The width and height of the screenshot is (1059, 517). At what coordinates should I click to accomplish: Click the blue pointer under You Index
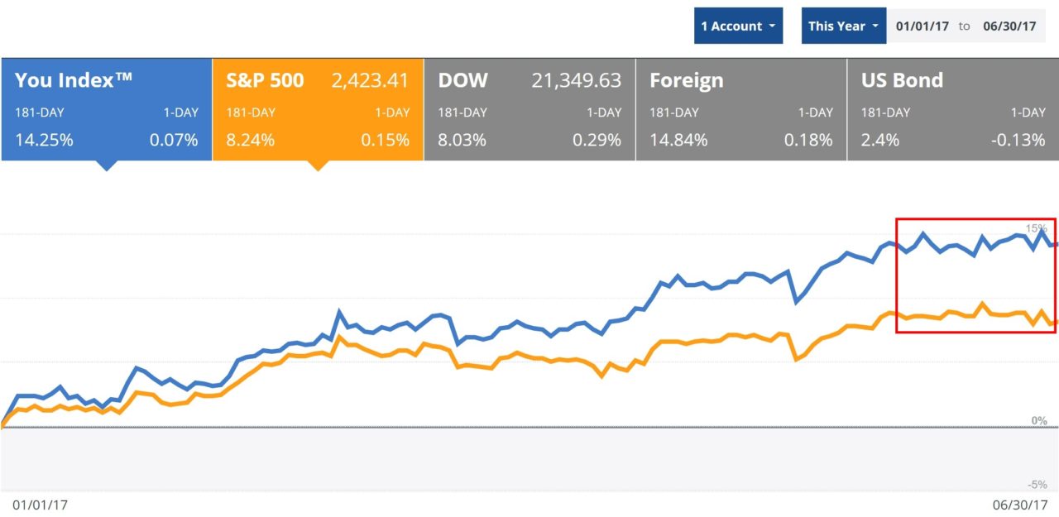[x=105, y=165]
